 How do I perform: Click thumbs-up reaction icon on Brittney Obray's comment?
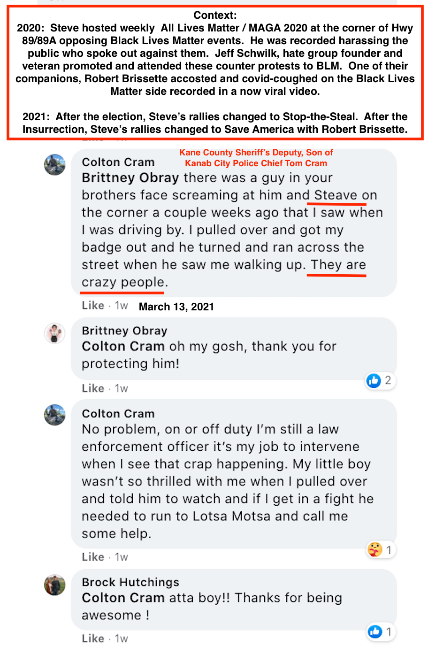point(374,380)
